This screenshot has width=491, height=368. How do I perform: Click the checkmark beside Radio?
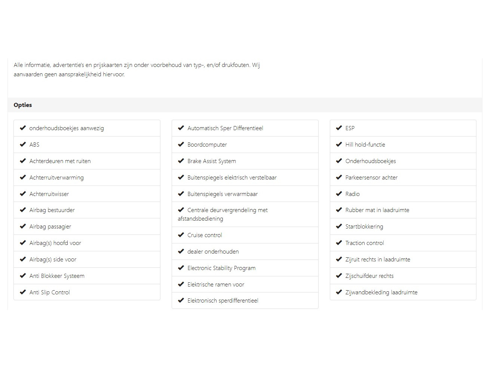click(339, 194)
